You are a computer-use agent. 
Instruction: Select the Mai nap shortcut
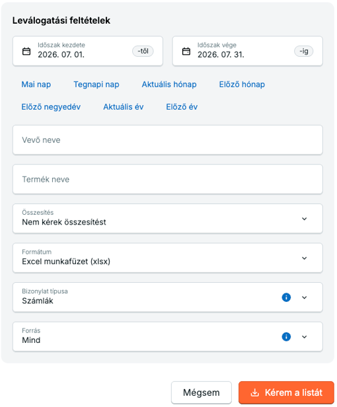point(36,85)
